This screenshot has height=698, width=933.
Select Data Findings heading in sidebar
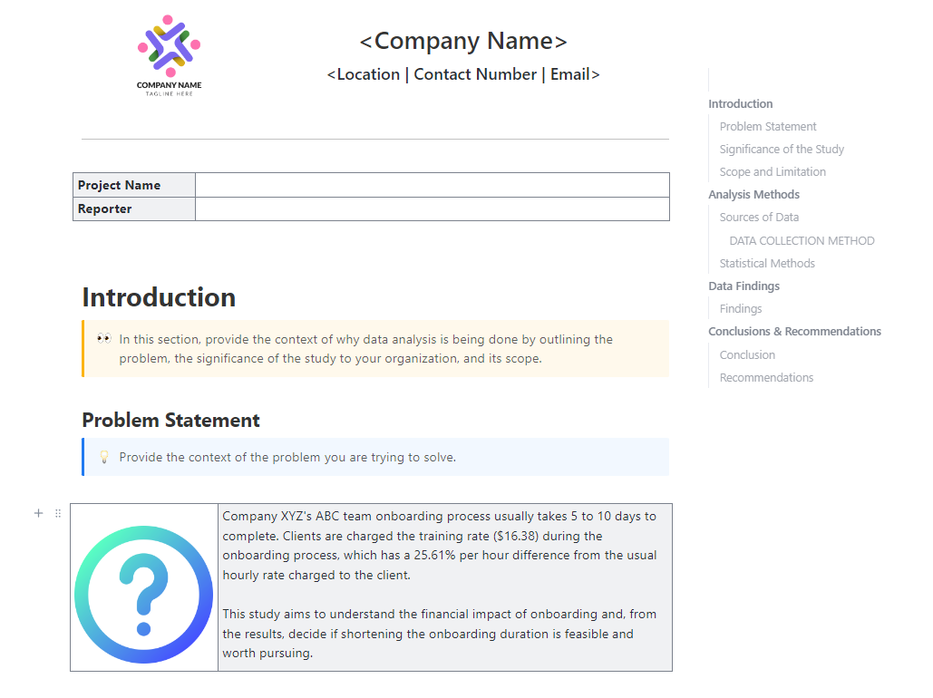[743, 286]
